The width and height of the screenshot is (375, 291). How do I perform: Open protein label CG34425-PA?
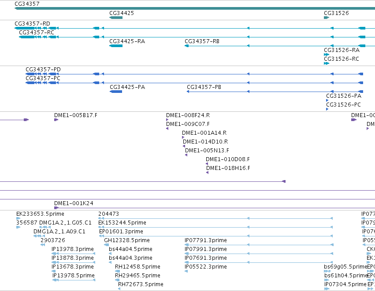127,87
